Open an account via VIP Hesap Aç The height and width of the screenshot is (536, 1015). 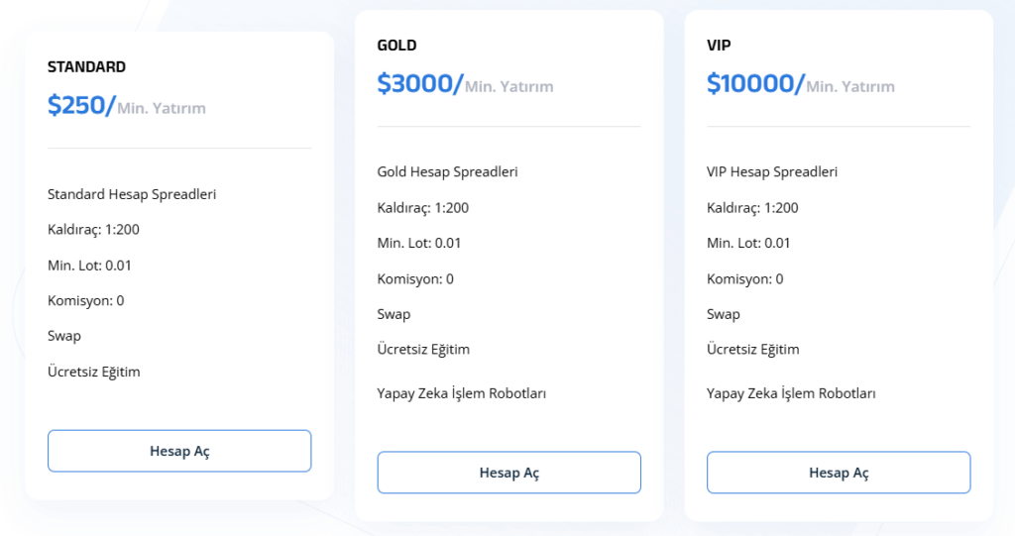coord(839,473)
